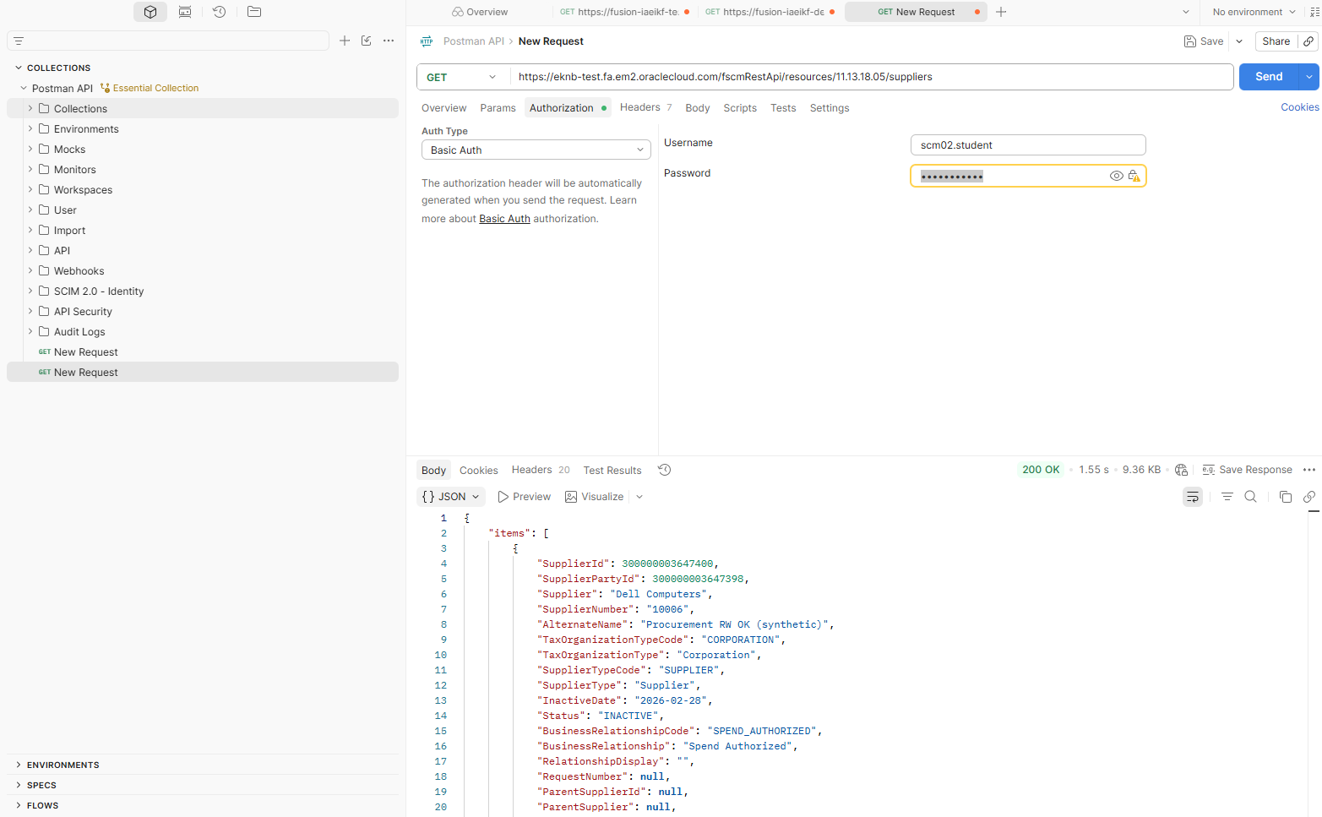
Task: Open sidebar more options ellipsis
Action: pos(389,41)
